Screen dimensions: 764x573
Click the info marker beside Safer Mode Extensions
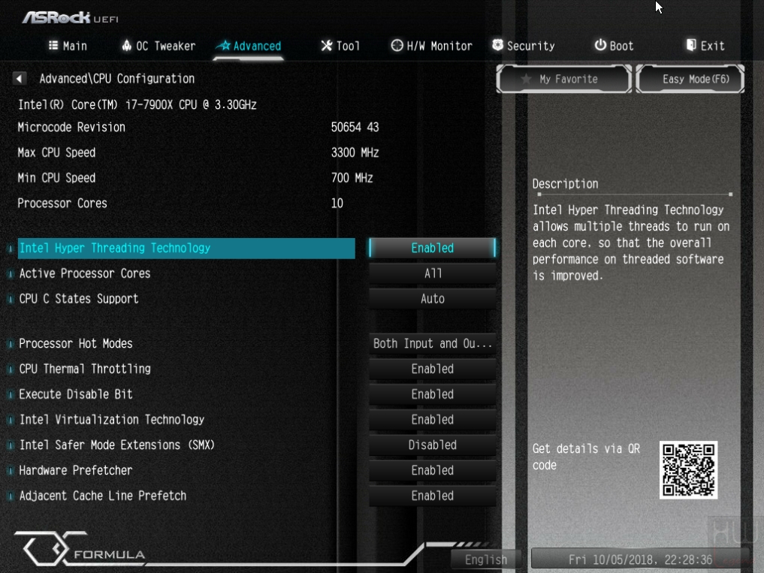tap(10, 445)
